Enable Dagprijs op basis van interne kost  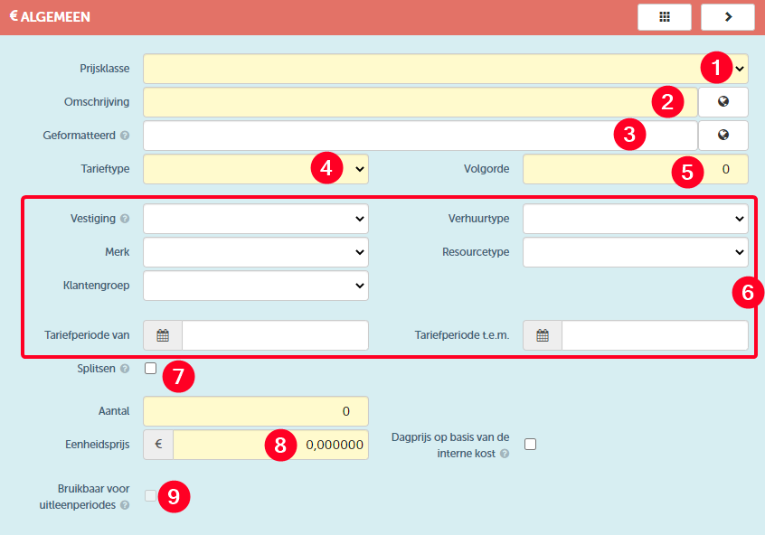pyautogui.click(x=530, y=445)
